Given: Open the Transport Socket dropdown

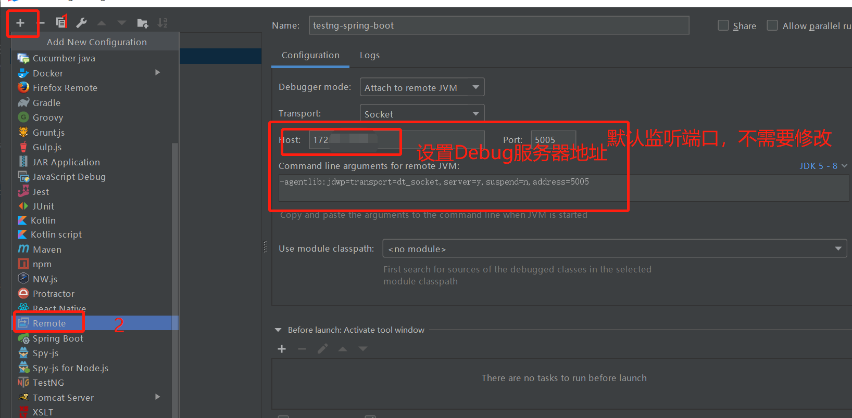Looking at the screenshot, I should pos(422,113).
